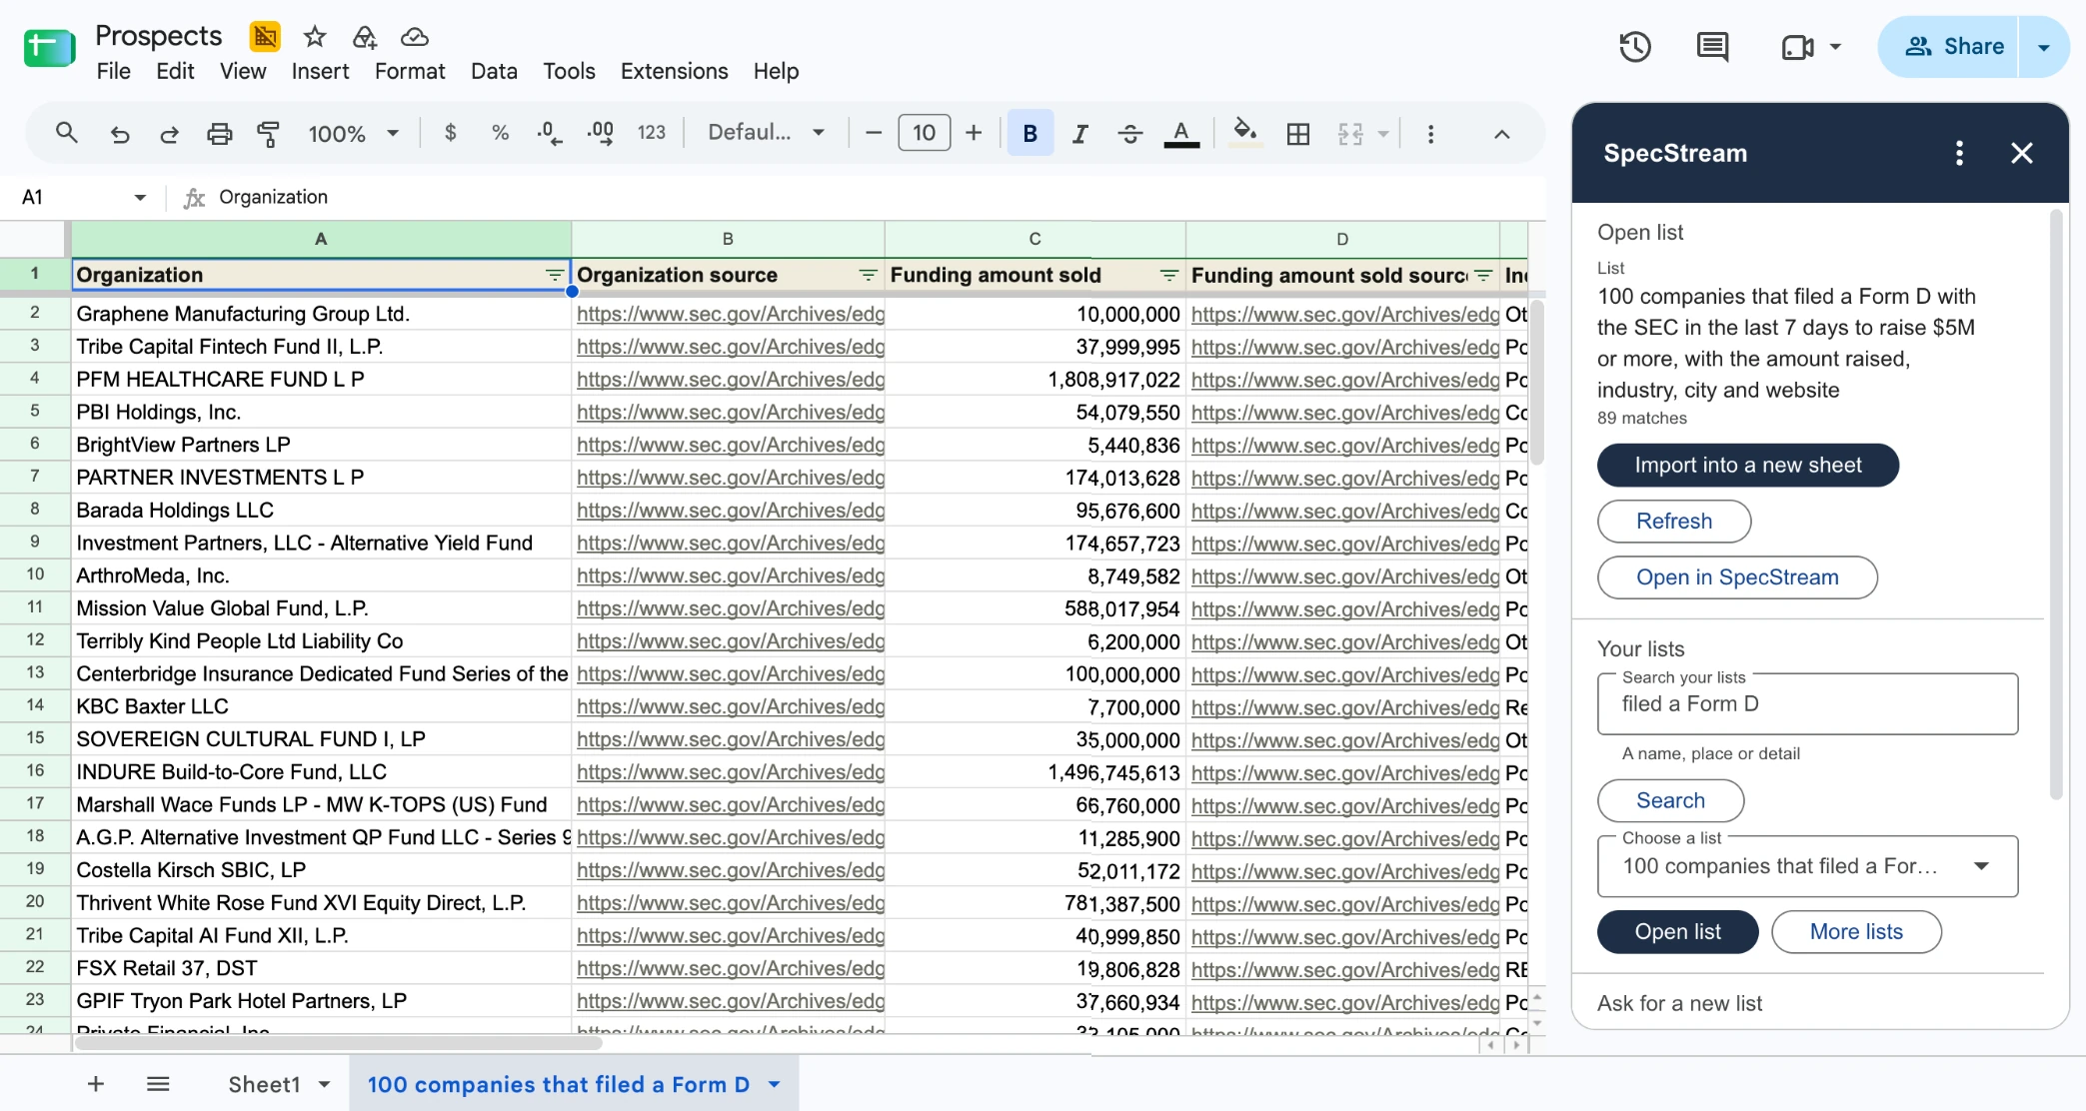
Task: Open the zoom 100% dropdown
Action: click(x=353, y=133)
